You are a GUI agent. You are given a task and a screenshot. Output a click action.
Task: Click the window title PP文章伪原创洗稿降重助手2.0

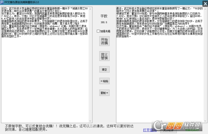click(22, 2)
